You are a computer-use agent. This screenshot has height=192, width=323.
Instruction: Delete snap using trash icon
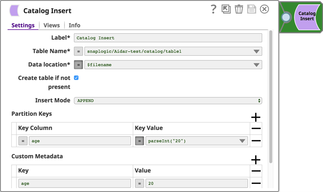click(239, 9)
